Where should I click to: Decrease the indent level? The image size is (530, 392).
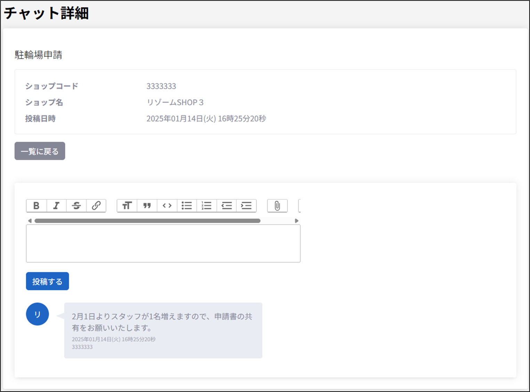(227, 206)
